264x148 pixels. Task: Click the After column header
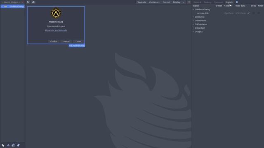[260, 6]
